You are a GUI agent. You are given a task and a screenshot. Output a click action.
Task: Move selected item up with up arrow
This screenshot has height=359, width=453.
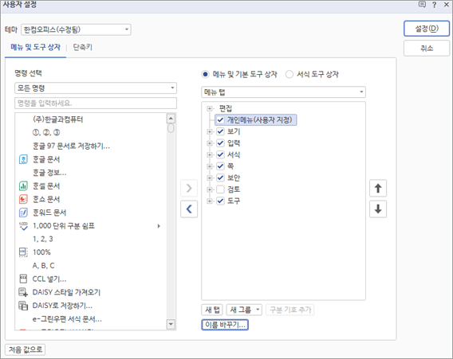coord(378,189)
